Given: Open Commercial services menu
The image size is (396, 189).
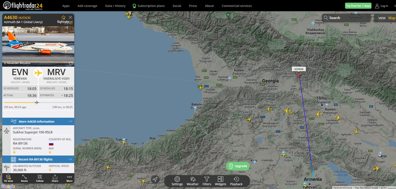Looking at the screenshot, I should click(x=237, y=6).
